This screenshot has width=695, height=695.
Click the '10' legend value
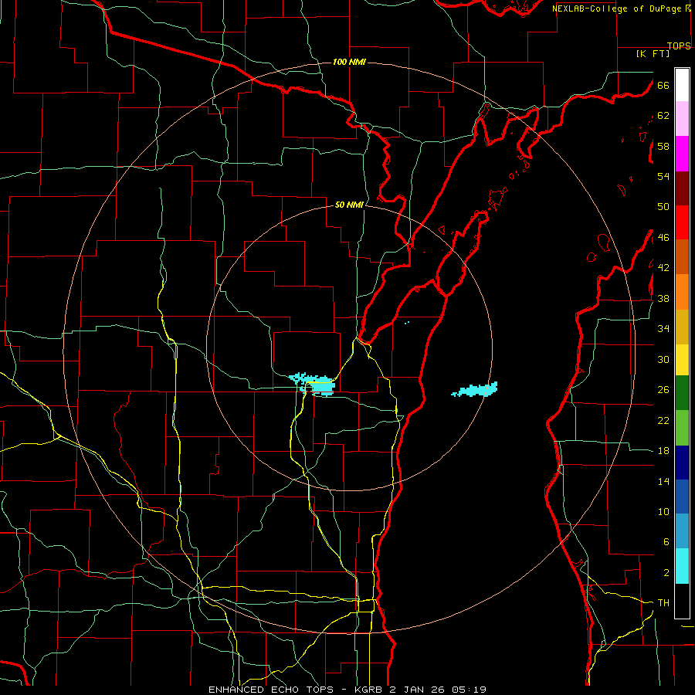(x=663, y=512)
